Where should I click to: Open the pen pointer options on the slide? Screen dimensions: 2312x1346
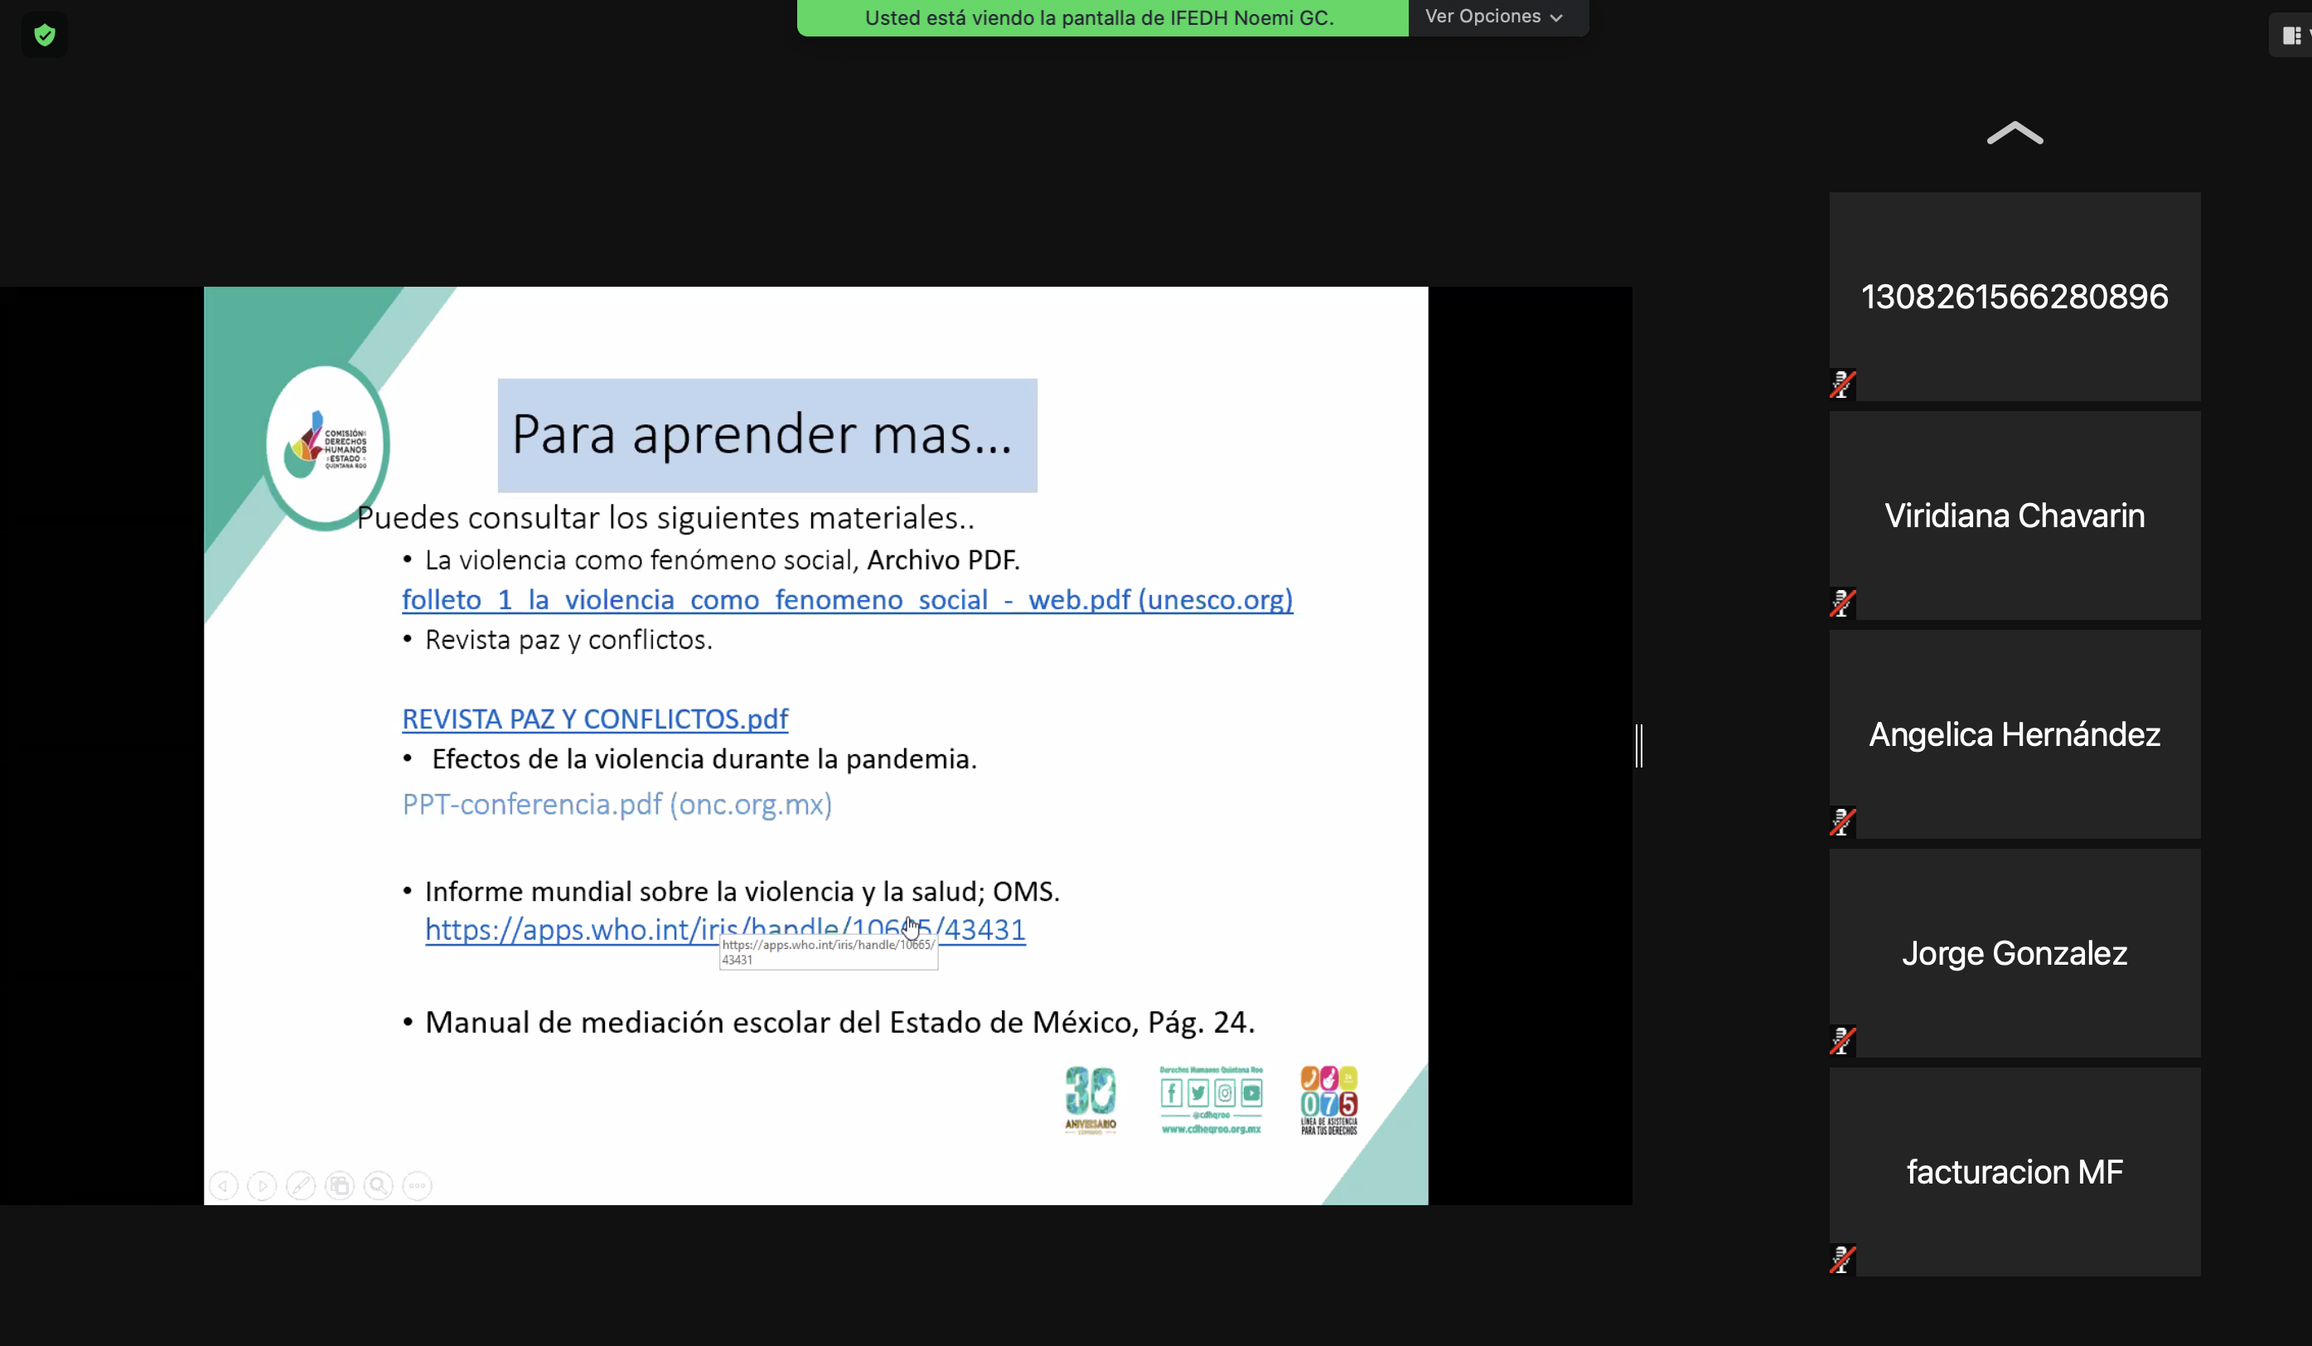click(x=301, y=1185)
